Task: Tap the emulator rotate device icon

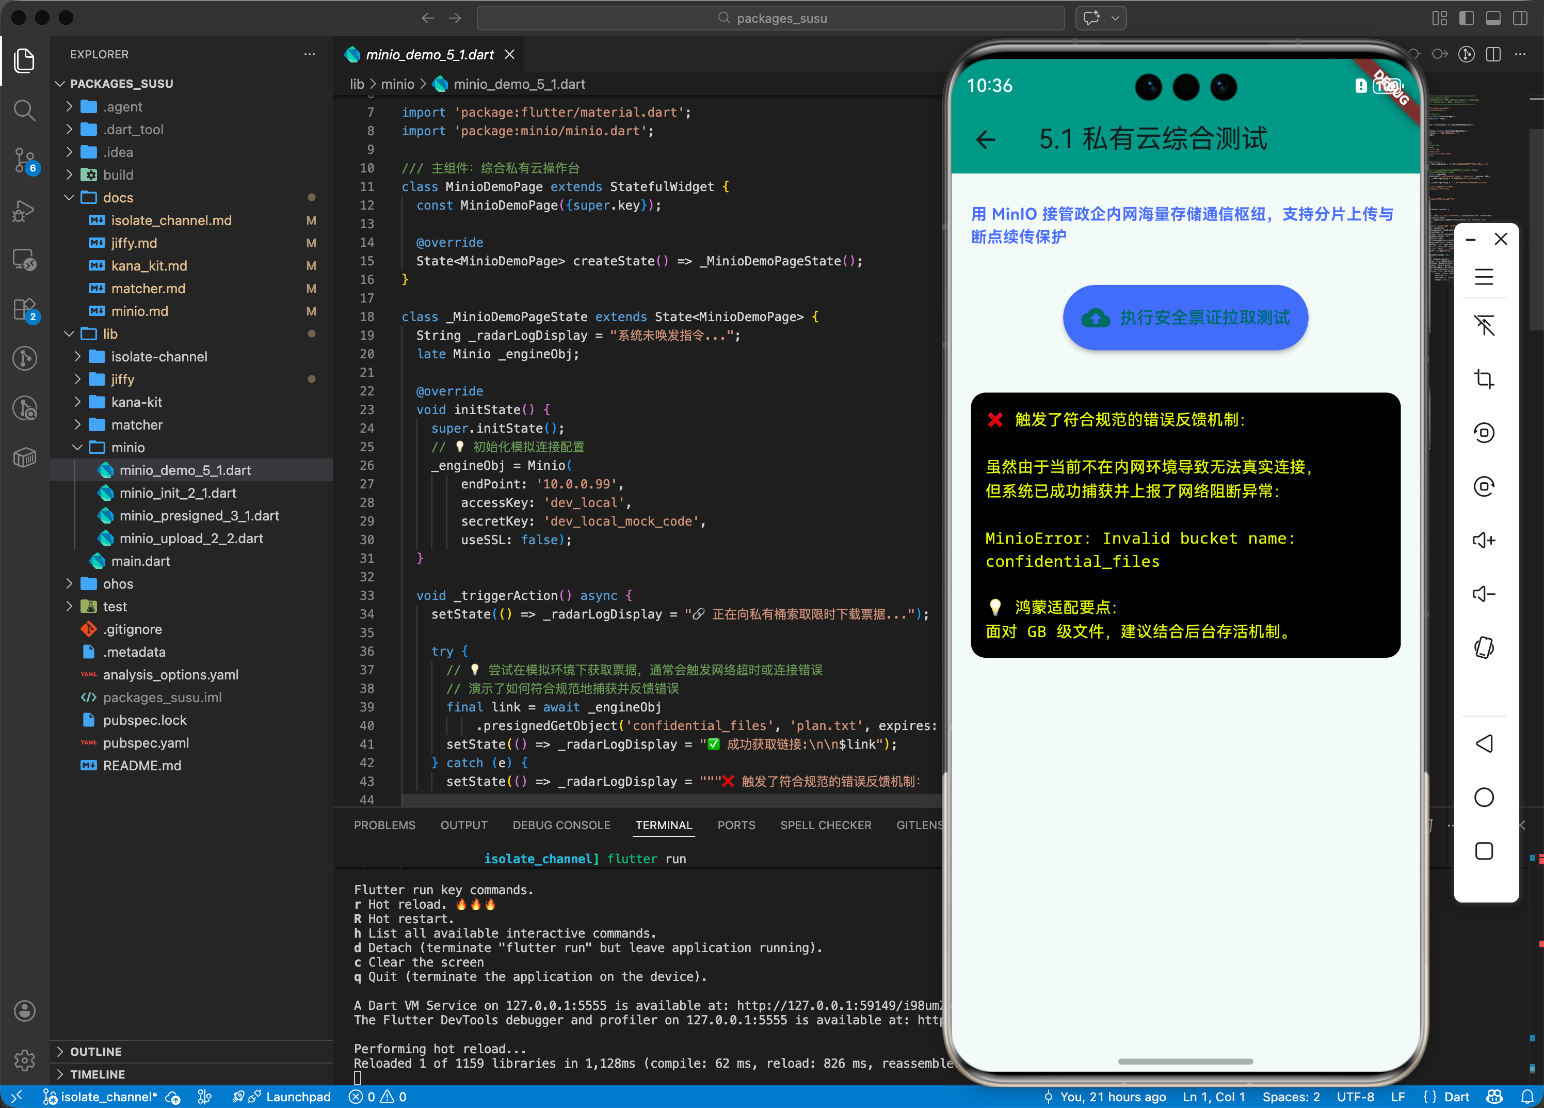Action: pos(1484,647)
